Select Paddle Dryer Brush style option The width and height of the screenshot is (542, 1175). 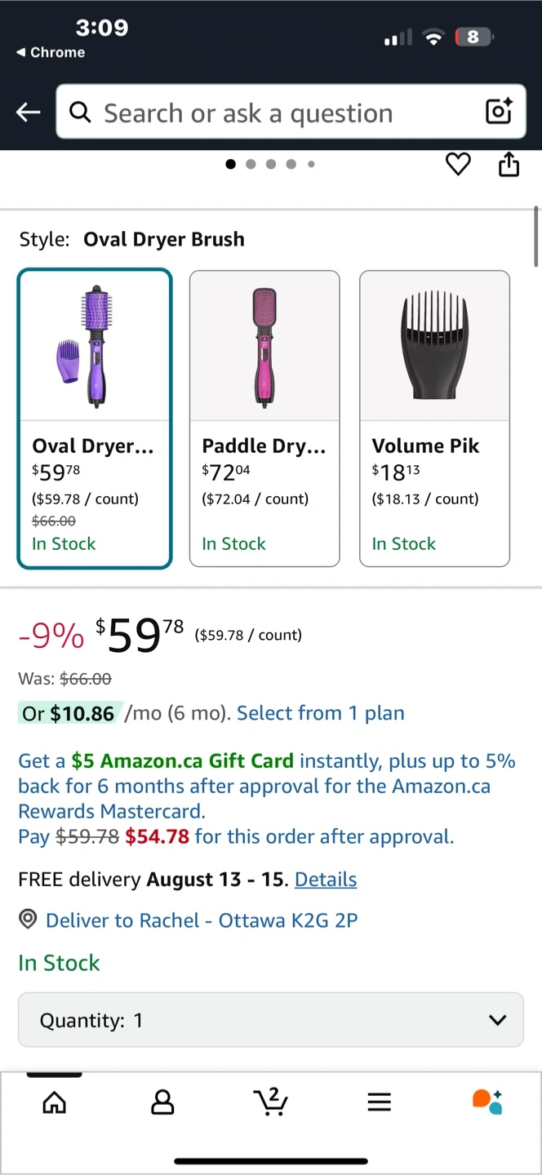pyautogui.click(x=264, y=418)
